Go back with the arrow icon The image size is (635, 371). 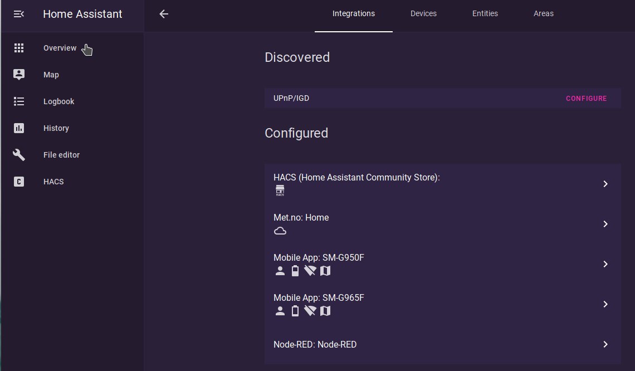click(x=164, y=14)
